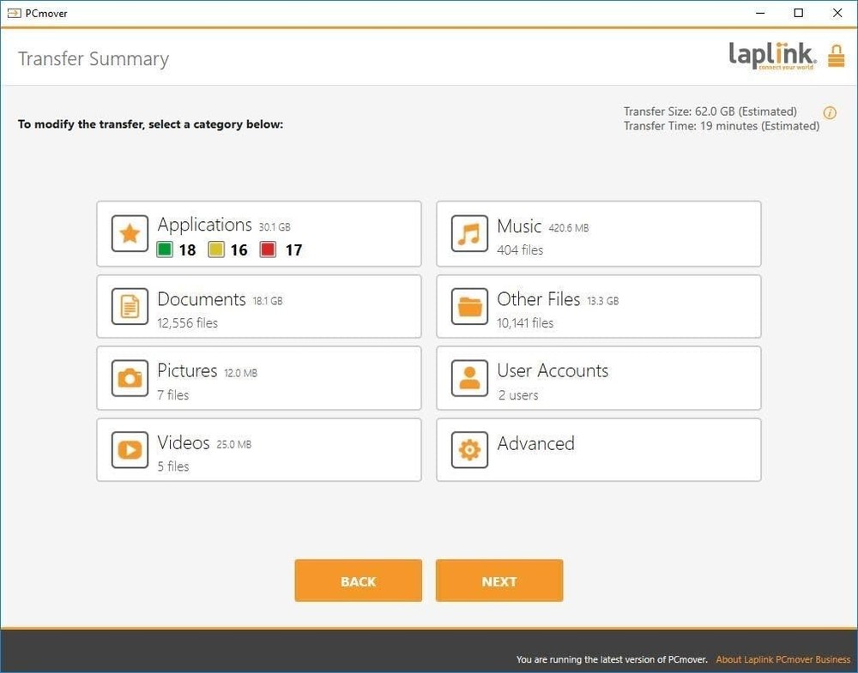Click the Videos play icon
The height and width of the screenshot is (673, 858).
click(x=129, y=450)
